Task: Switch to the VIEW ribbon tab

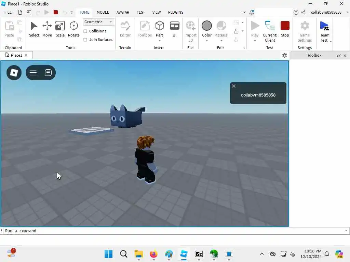Action: (x=157, y=12)
